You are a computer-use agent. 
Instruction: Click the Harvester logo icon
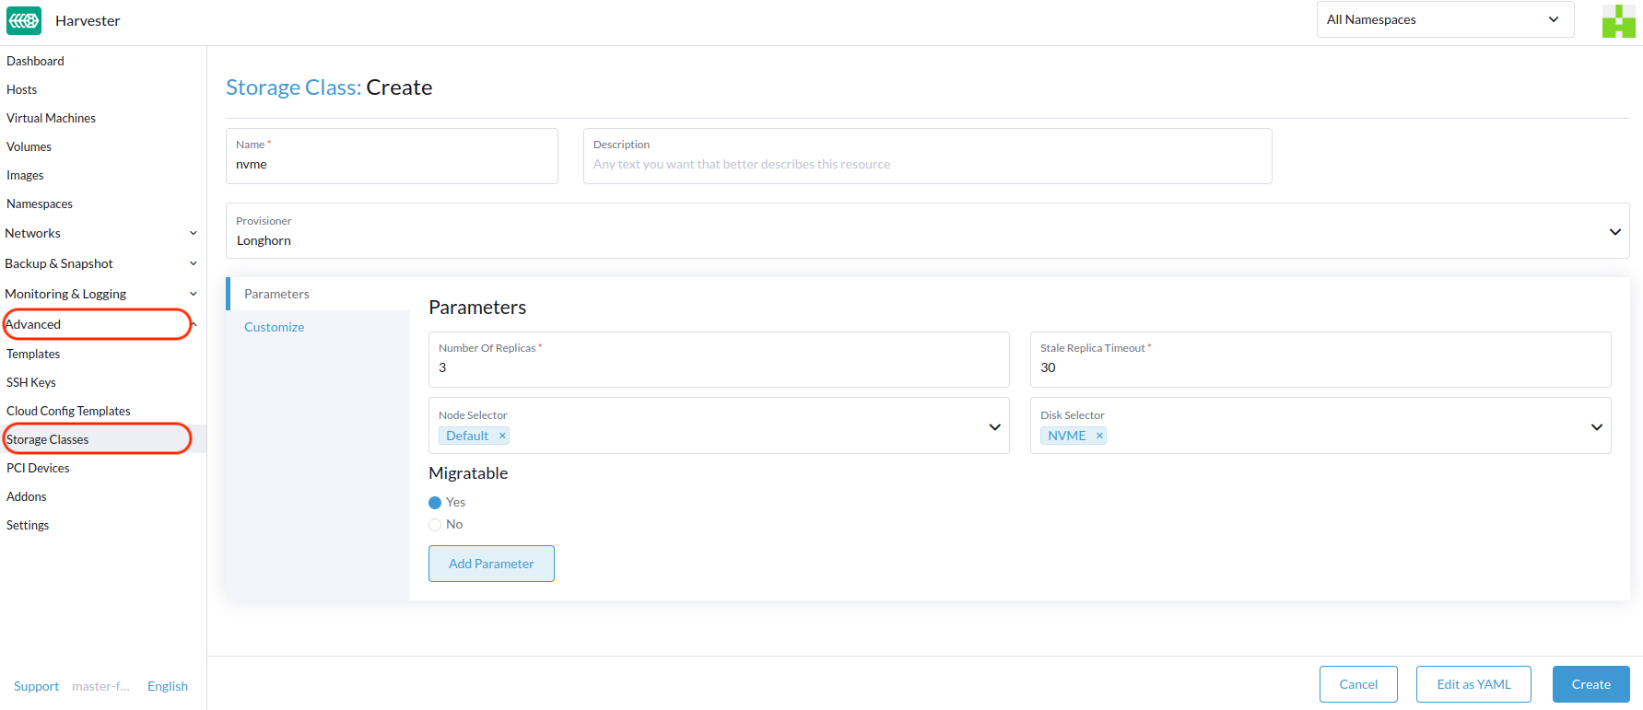(x=24, y=20)
